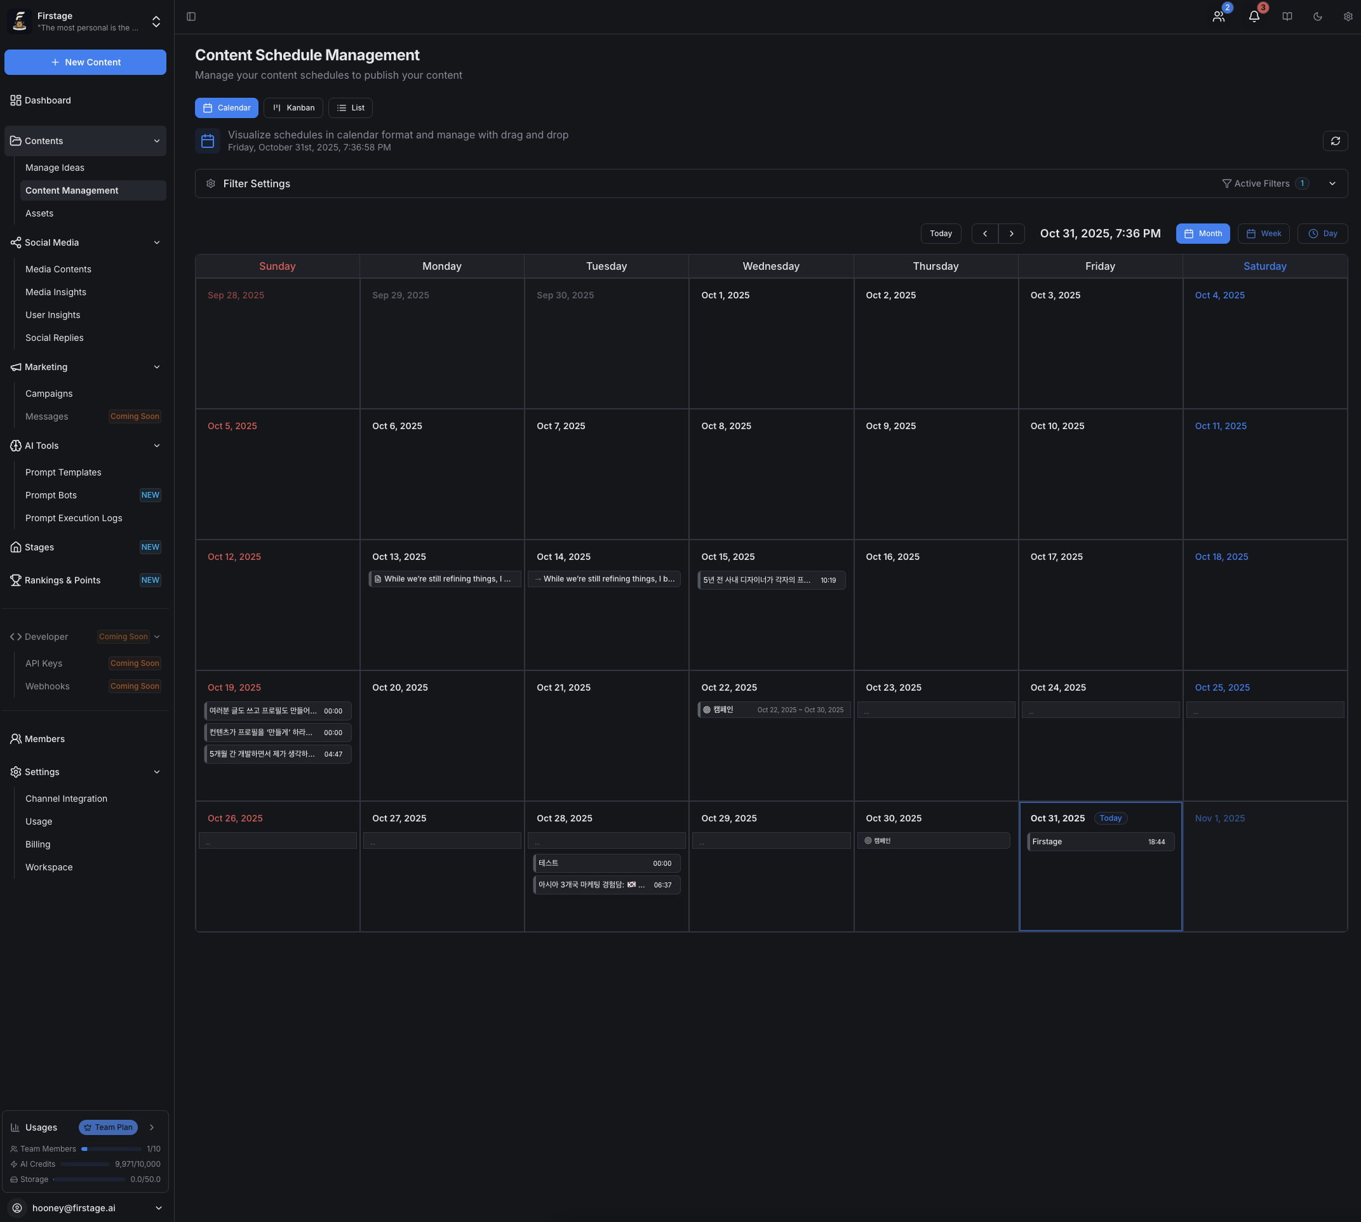This screenshot has width=1361, height=1222.
Task: Open team members panel with badge 2
Action: (x=1219, y=16)
